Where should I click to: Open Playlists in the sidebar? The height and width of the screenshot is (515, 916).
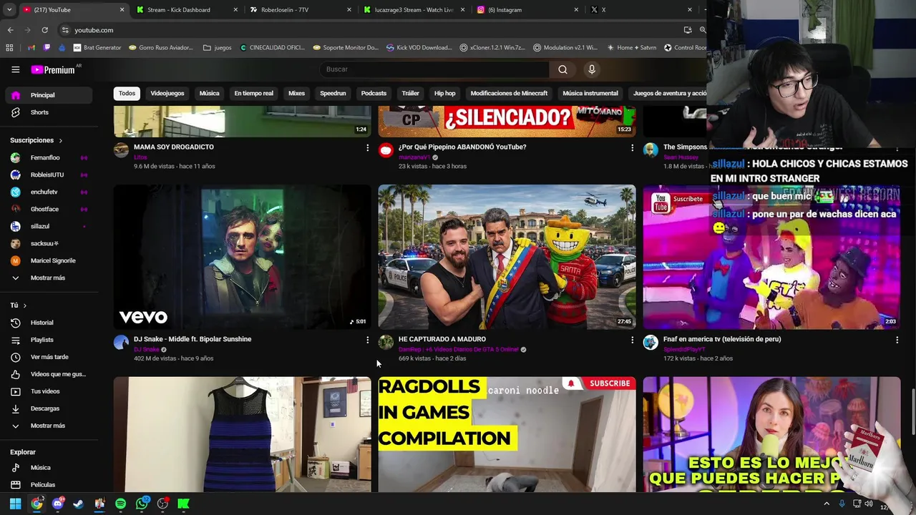(49, 340)
